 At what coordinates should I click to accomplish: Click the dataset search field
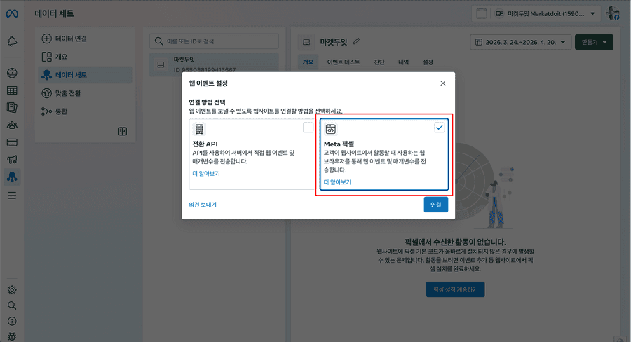214,41
